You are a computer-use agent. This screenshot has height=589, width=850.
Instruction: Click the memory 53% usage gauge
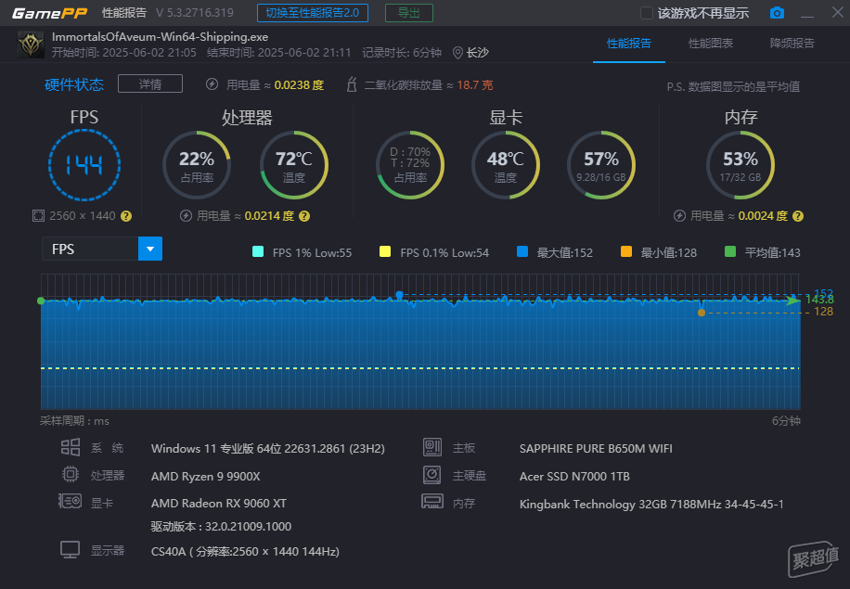(x=741, y=165)
